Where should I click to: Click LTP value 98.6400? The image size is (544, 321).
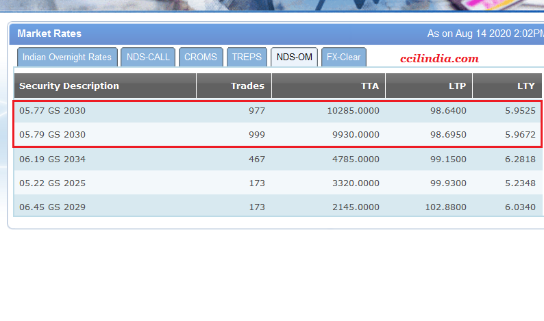coord(448,111)
